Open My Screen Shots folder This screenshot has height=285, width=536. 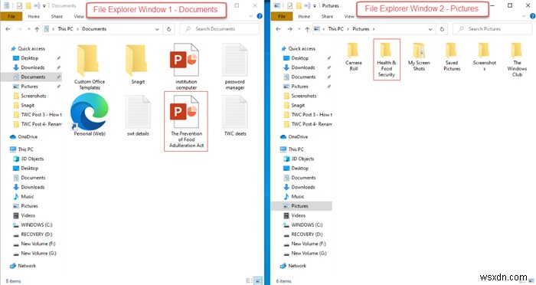coord(419,57)
